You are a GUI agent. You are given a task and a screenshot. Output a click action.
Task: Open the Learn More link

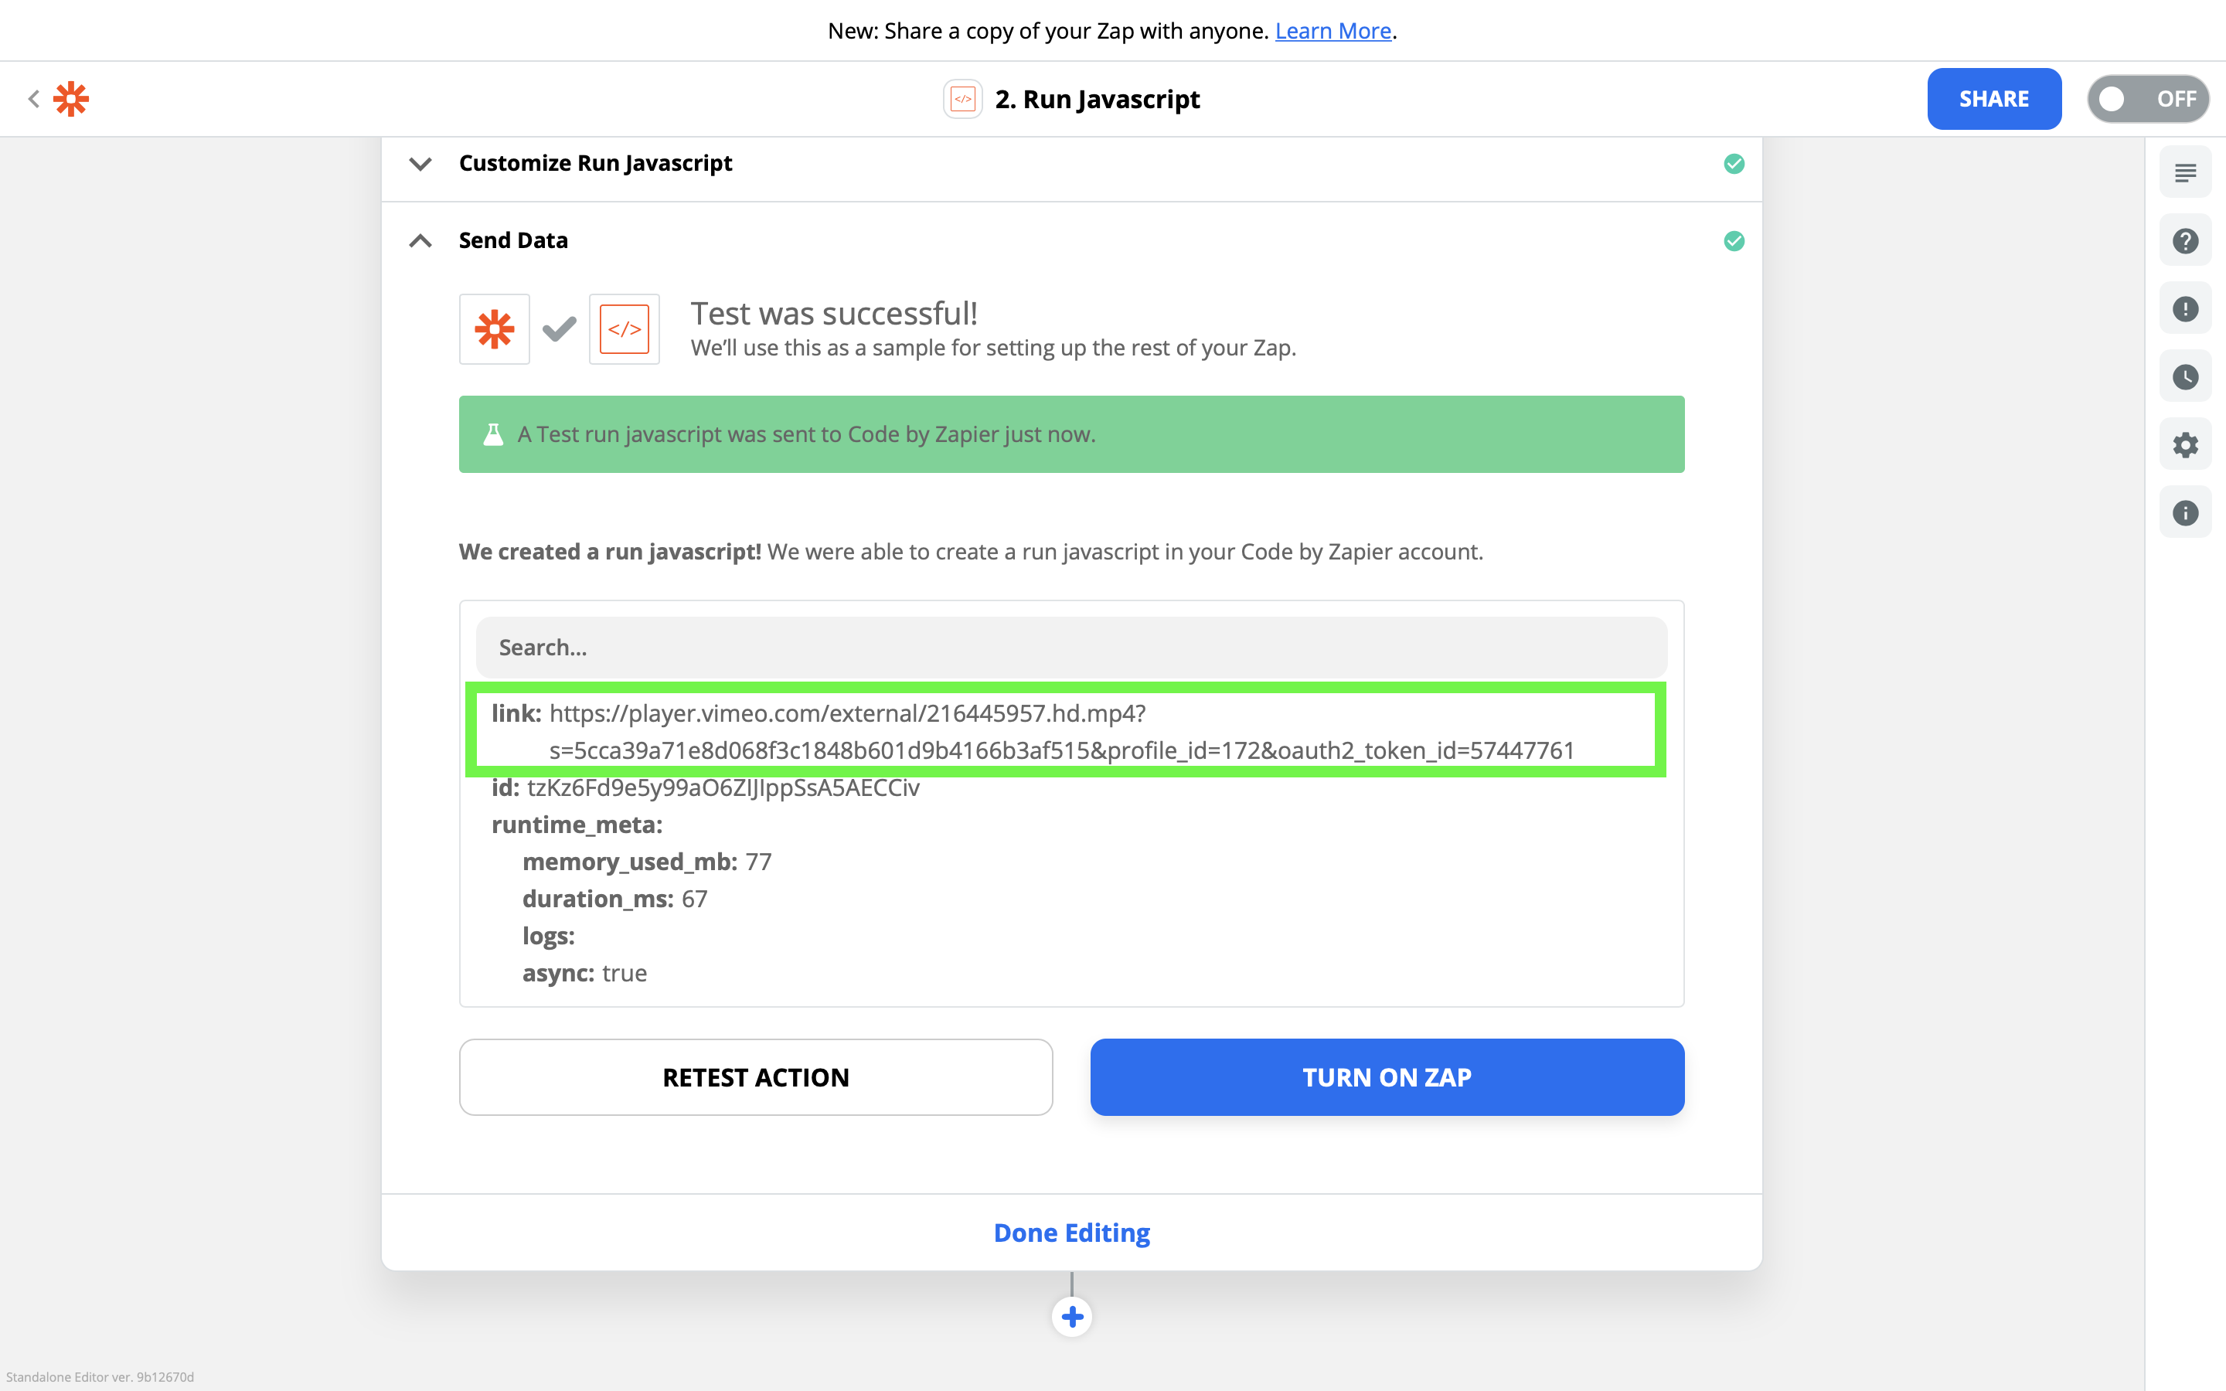tap(1333, 31)
